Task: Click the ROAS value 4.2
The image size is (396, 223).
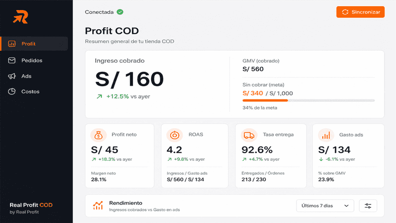Action: click(x=174, y=150)
